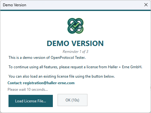Click the 'Reminder 1 of 3' text

[x=75, y=52]
